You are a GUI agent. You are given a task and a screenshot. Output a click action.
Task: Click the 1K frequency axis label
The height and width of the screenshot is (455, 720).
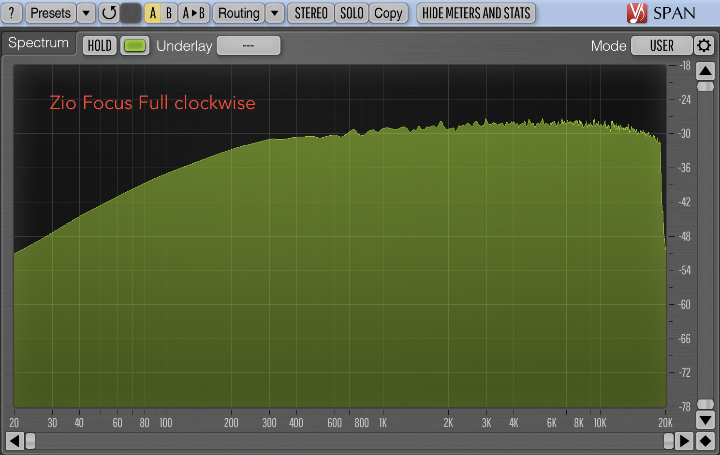[383, 423]
